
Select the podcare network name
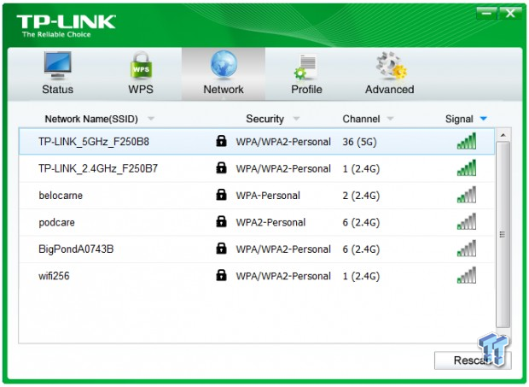[56, 222]
